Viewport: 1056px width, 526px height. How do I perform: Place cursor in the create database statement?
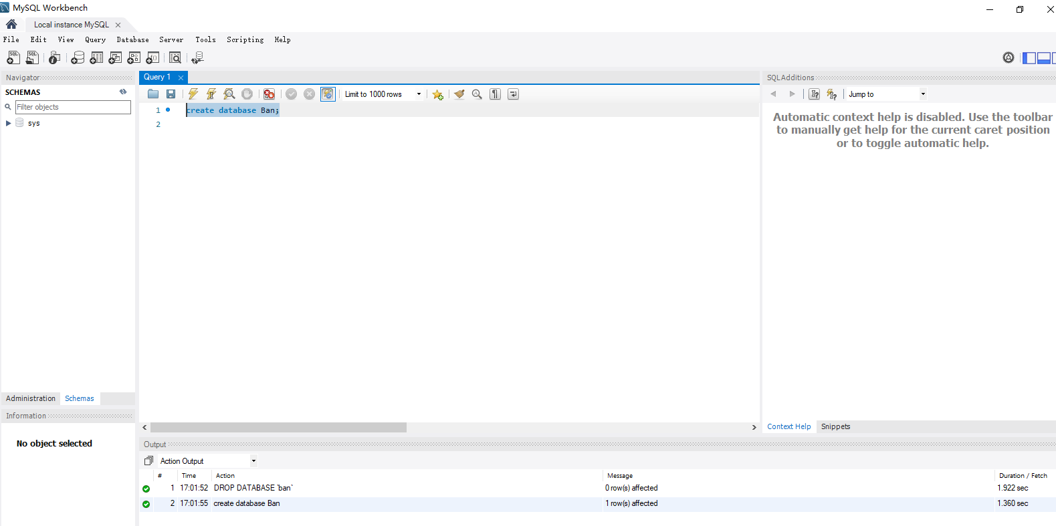pos(233,110)
